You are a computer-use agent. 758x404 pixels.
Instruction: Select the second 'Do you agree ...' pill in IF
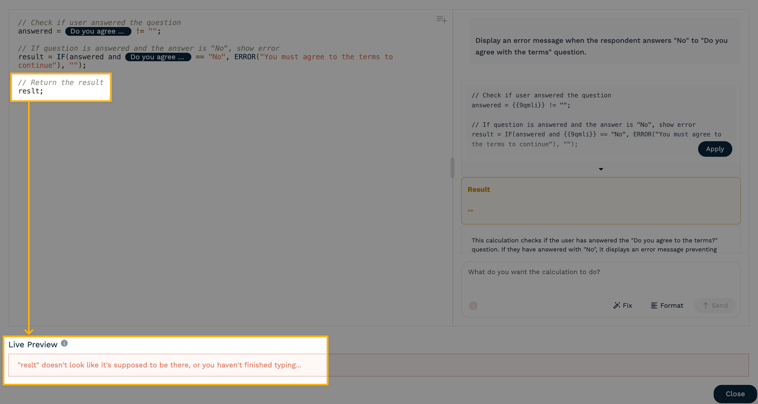click(158, 57)
